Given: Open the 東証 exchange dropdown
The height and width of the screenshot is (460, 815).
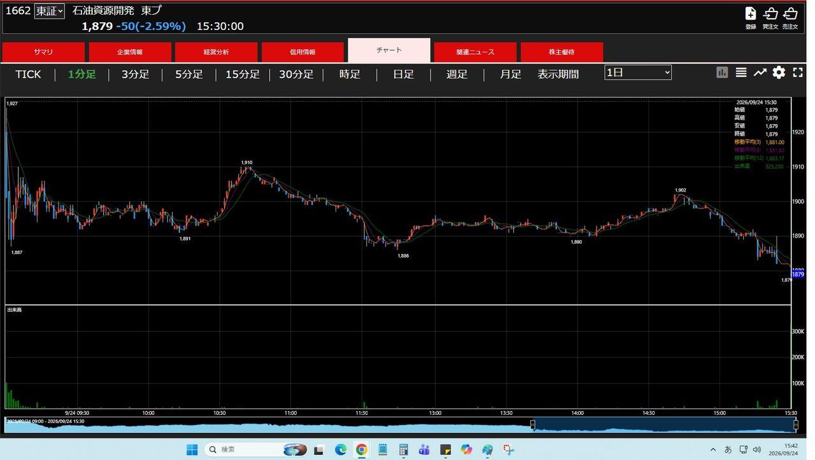Looking at the screenshot, I should click(x=49, y=11).
